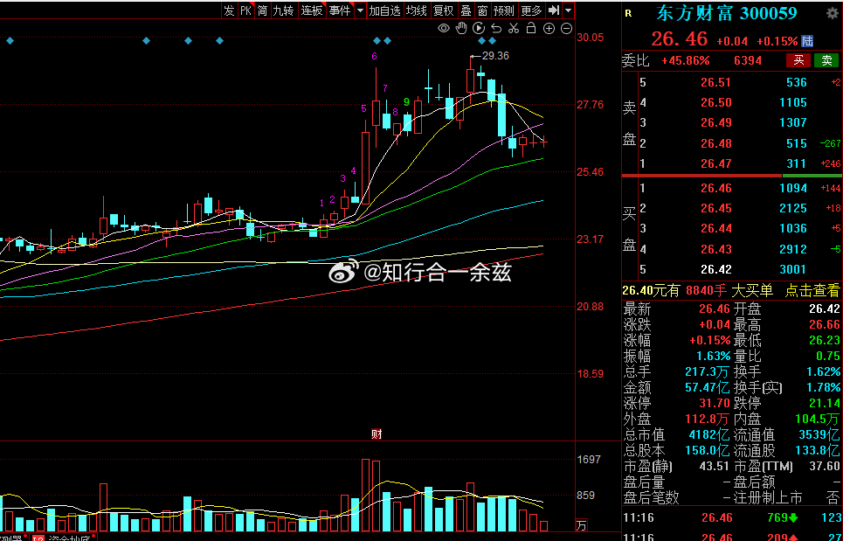Select the scissors cut tool
The width and height of the screenshot is (843, 541).
pyautogui.click(x=514, y=28)
